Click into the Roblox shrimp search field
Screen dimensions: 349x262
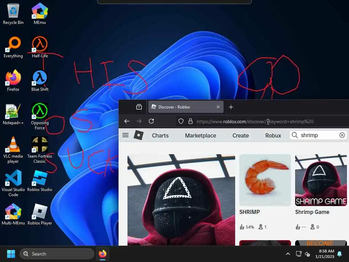[x=318, y=135]
